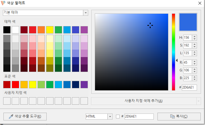Screen dimensions: 205x125
Task: Select the light blue standard color swatch
Action: pos(58,85)
